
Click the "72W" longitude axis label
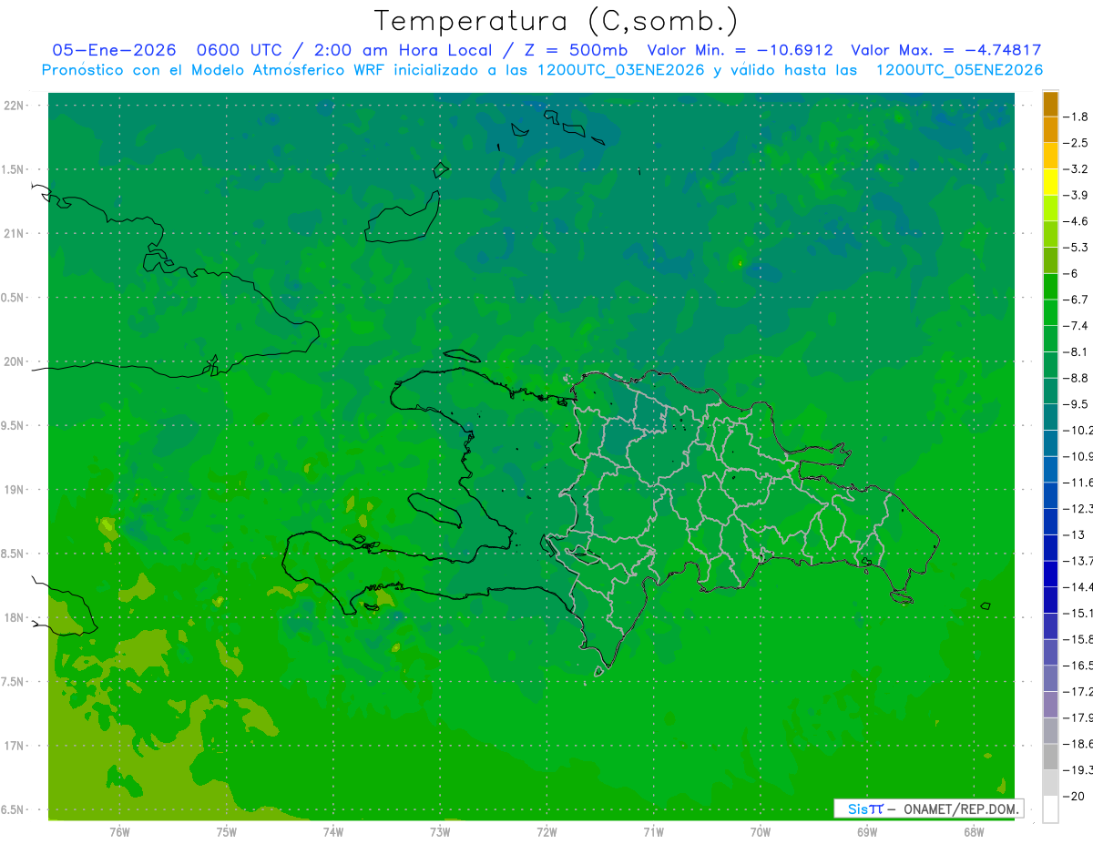click(x=546, y=831)
